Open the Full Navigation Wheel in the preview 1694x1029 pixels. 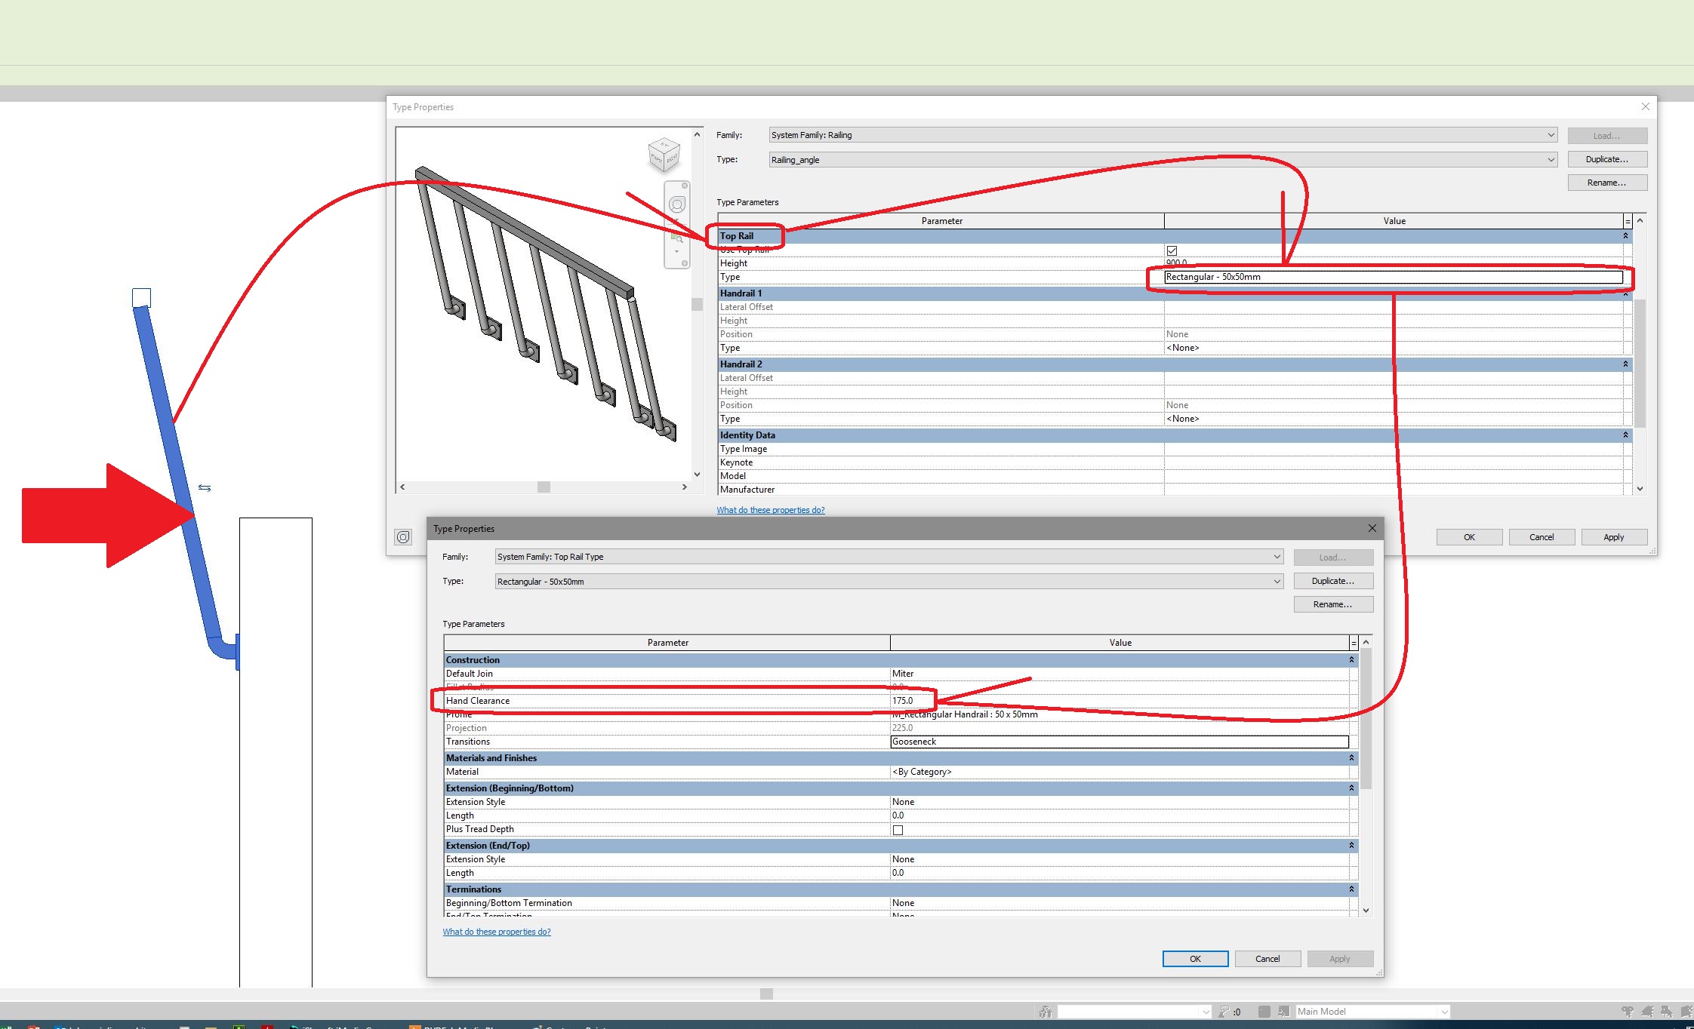676,204
